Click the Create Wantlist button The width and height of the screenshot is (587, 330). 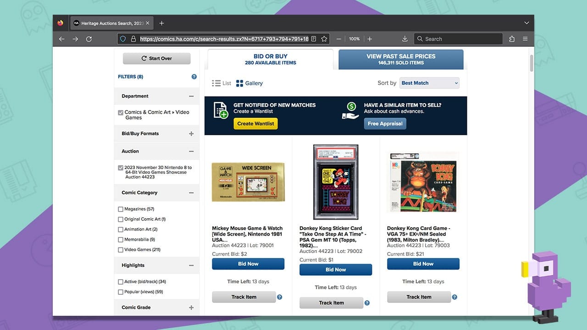255,124
